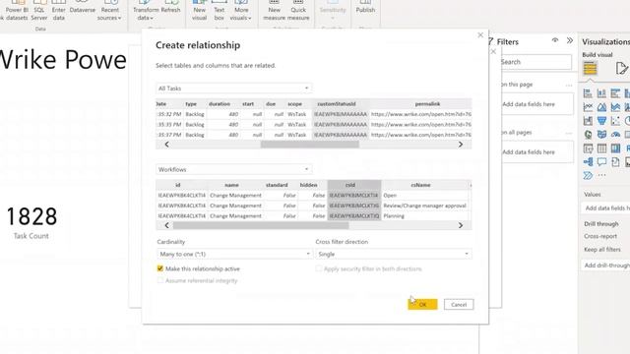Open the Recent sources dropdown
Image resolution: width=630 pixels, height=354 pixels.
(109, 13)
